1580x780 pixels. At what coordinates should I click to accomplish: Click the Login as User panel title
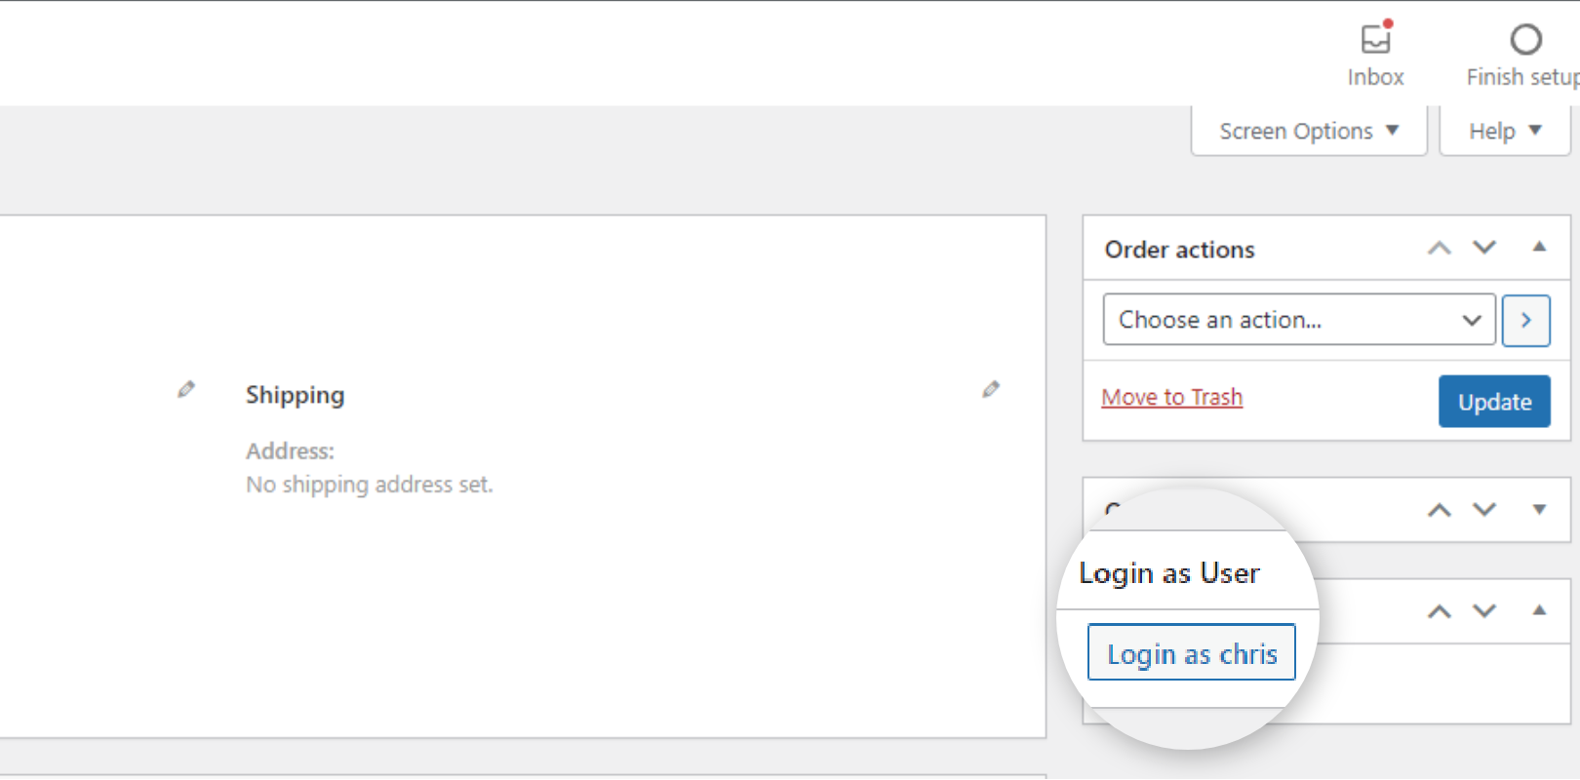click(1169, 573)
